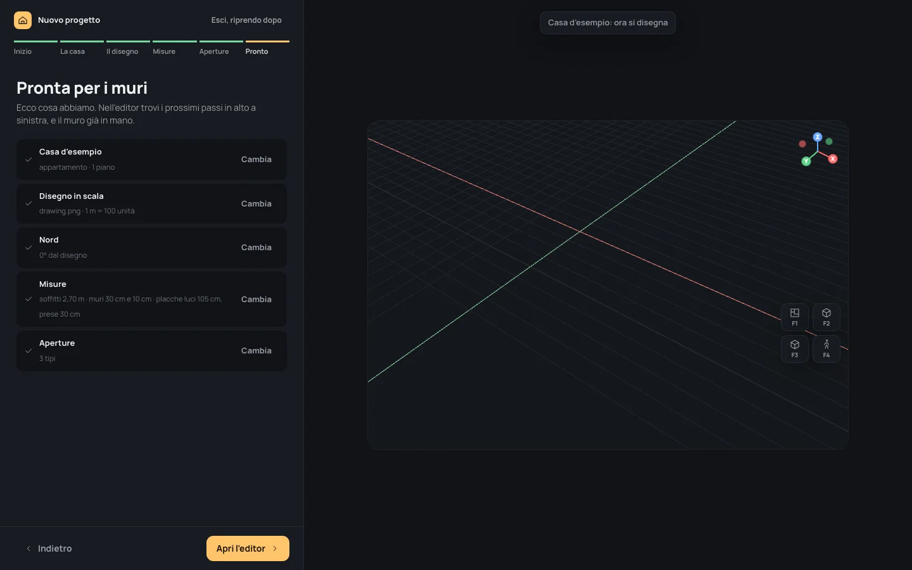Click the green Y axis gizmo handle
912x570 pixels.
coord(806,161)
